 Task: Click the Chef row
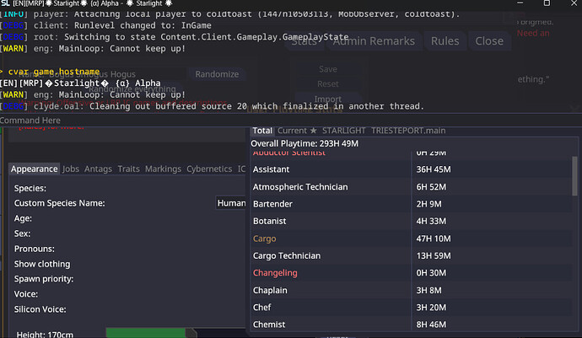(412, 307)
